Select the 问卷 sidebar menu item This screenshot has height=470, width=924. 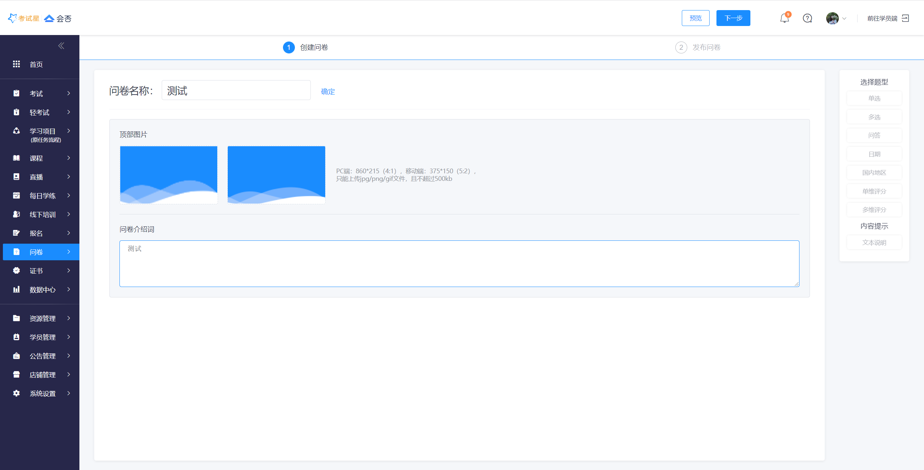coord(36,252)
